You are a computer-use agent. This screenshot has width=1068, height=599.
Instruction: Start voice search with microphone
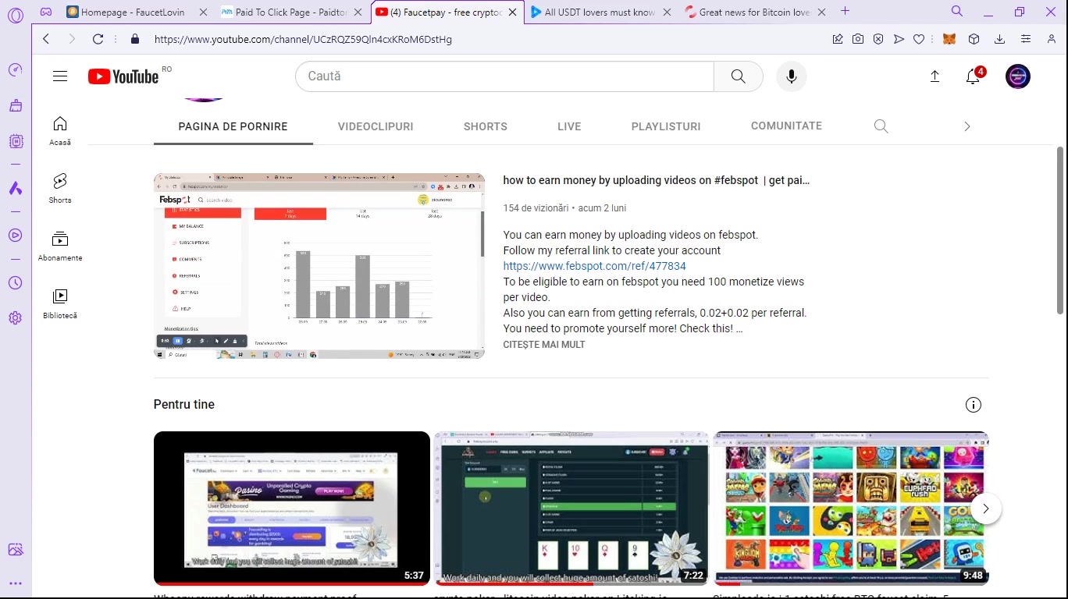point(792,76)
